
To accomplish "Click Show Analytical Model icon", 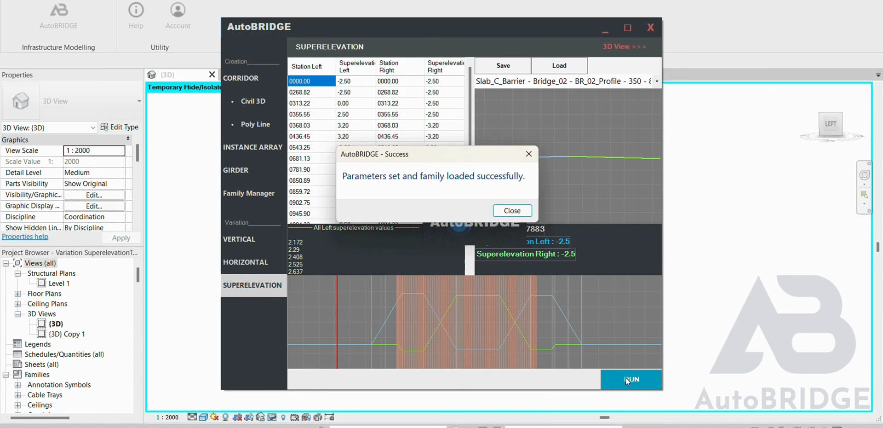I will (306, 417).
